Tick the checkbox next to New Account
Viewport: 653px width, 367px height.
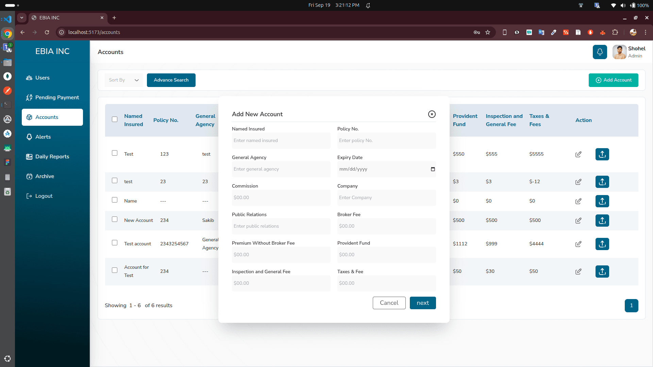115,220
